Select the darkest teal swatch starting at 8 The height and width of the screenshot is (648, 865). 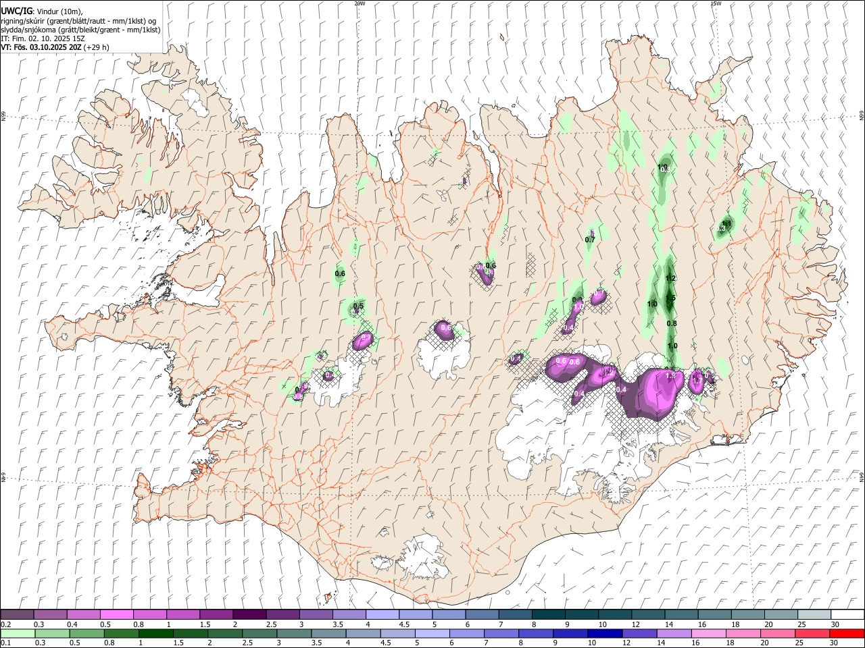[x=548, y=614]
